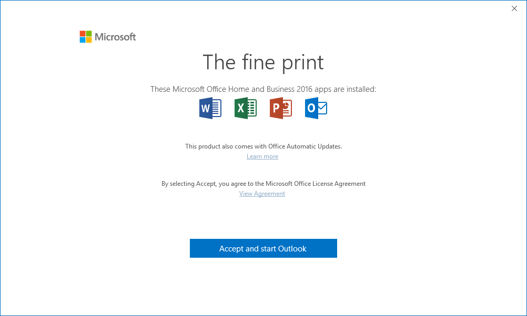Click the Outlook app icon
The image size is (527, 316).
(x=316, y=108)
